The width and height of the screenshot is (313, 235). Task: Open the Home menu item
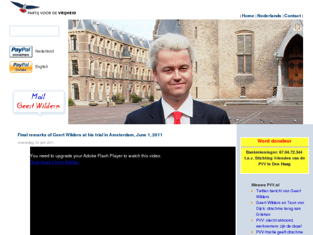[248, 16]
